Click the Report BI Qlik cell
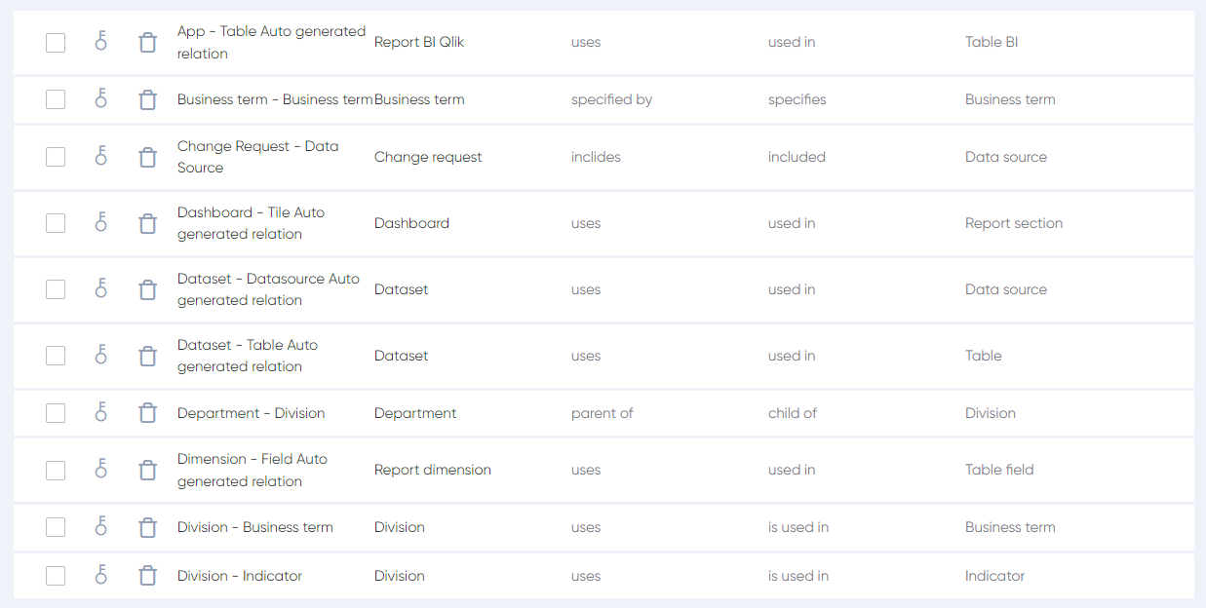Image resolution: width=1206 pixels, height=608 pixels. (x=419, y=42)
